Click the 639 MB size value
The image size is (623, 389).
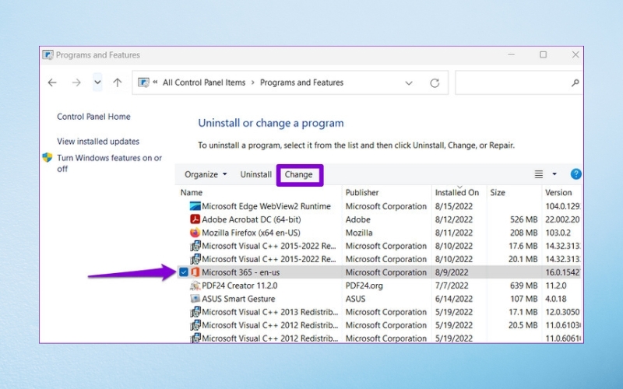click(523, 286)
